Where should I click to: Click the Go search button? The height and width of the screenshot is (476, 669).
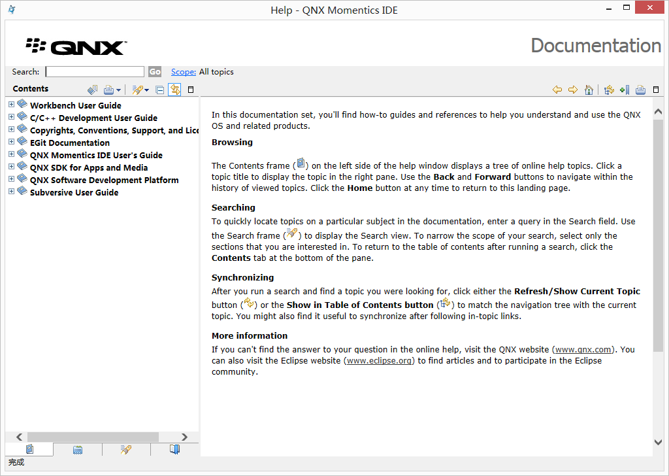click(x=155, y=72)
